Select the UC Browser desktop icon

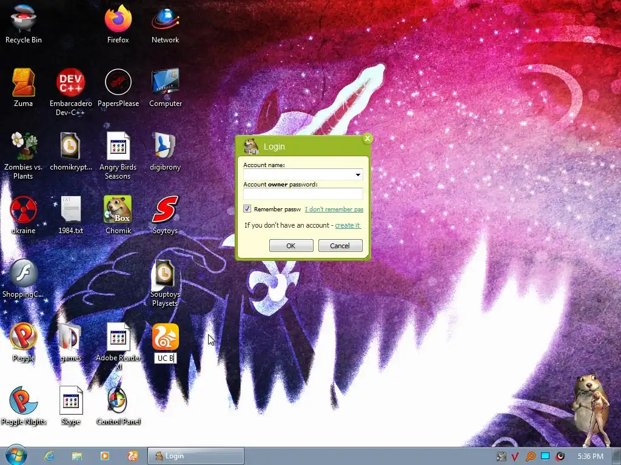point(165,337)
